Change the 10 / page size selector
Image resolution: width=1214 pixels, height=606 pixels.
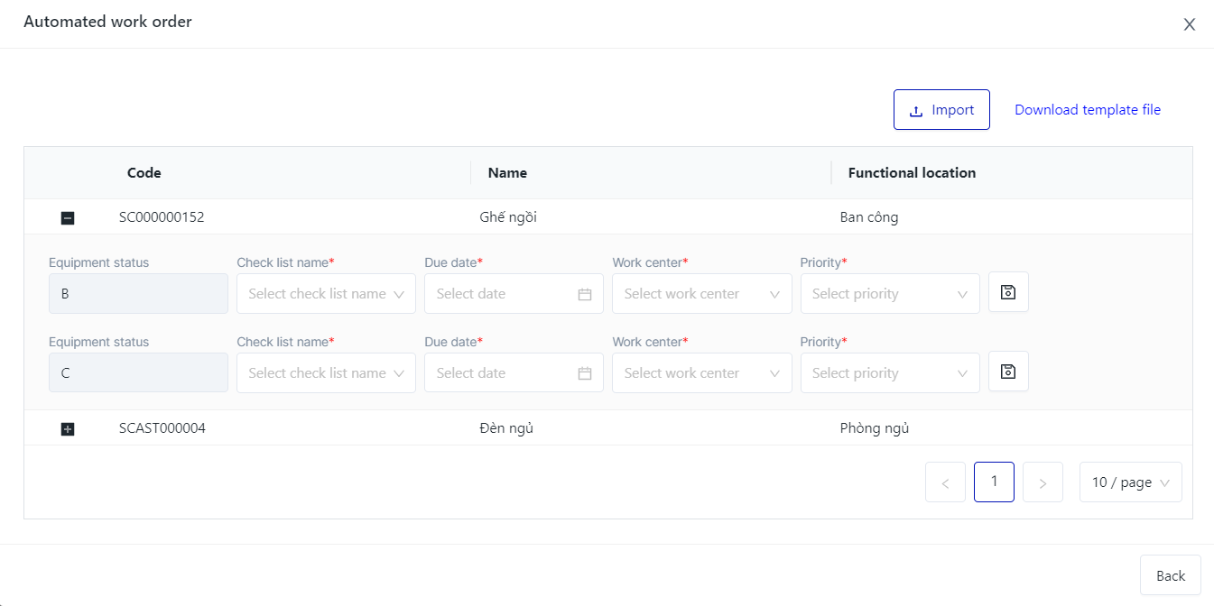pos(1130,482)
